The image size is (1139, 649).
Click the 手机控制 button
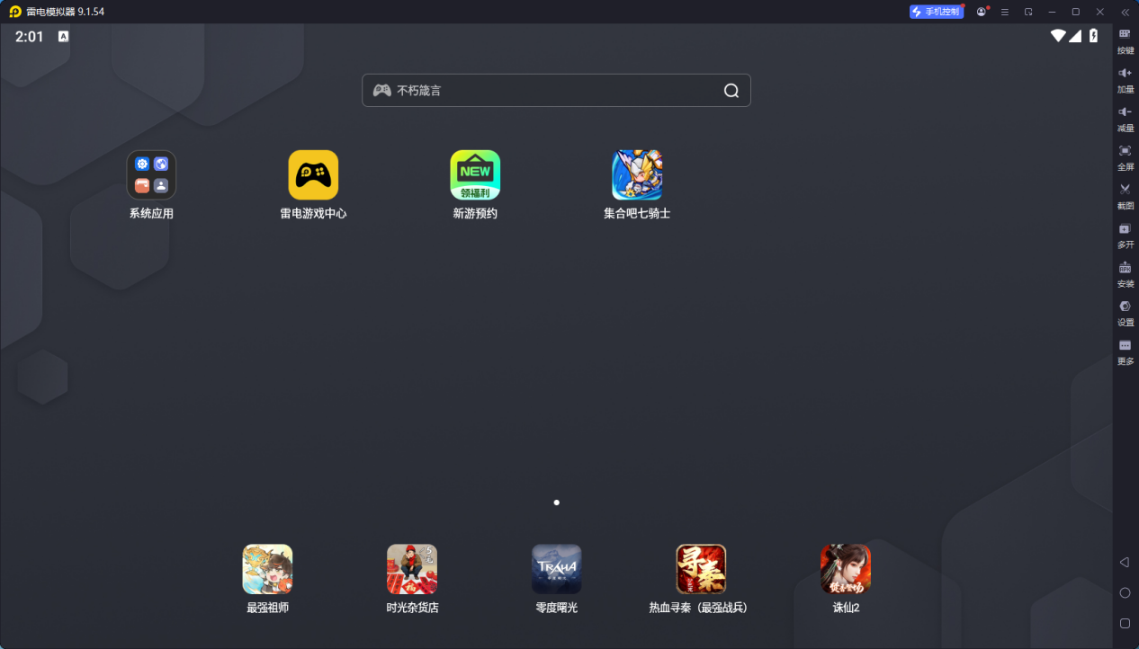click(x=937, y=12)
